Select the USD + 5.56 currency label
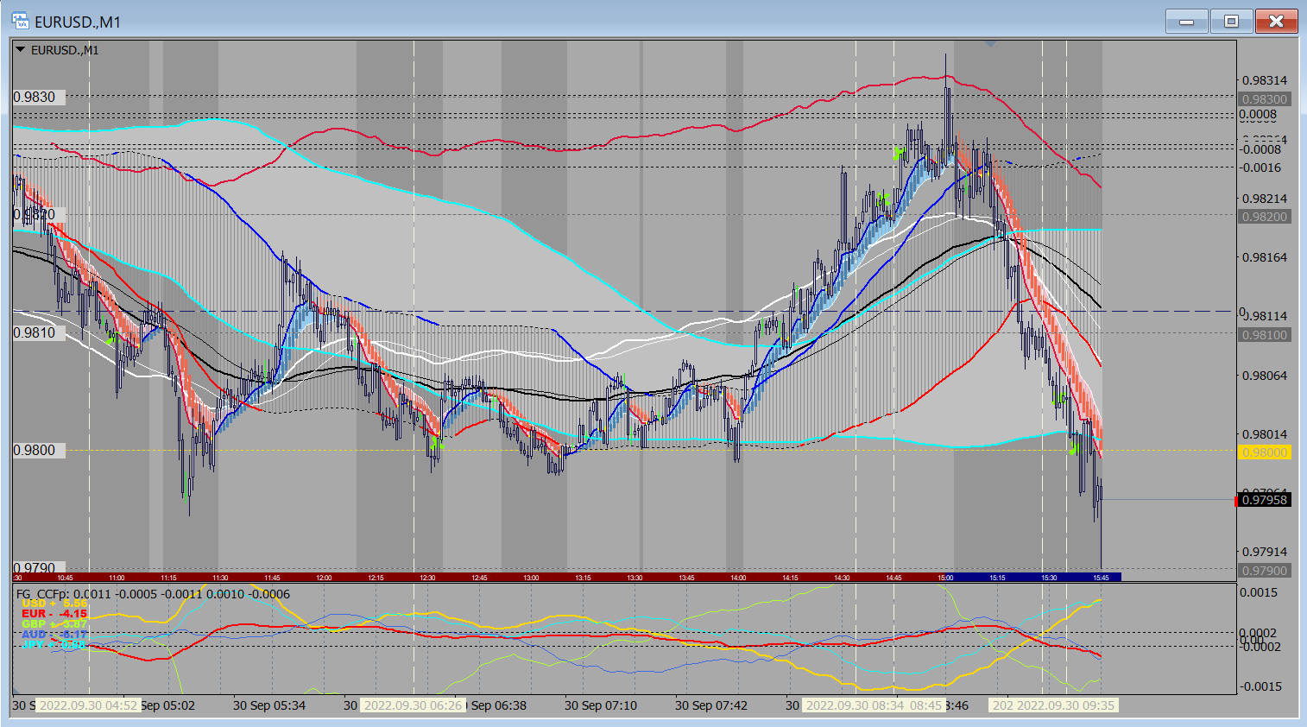The width and height of the screenshot is (1307, 727). pyautogui.click(x=54, y=604)
